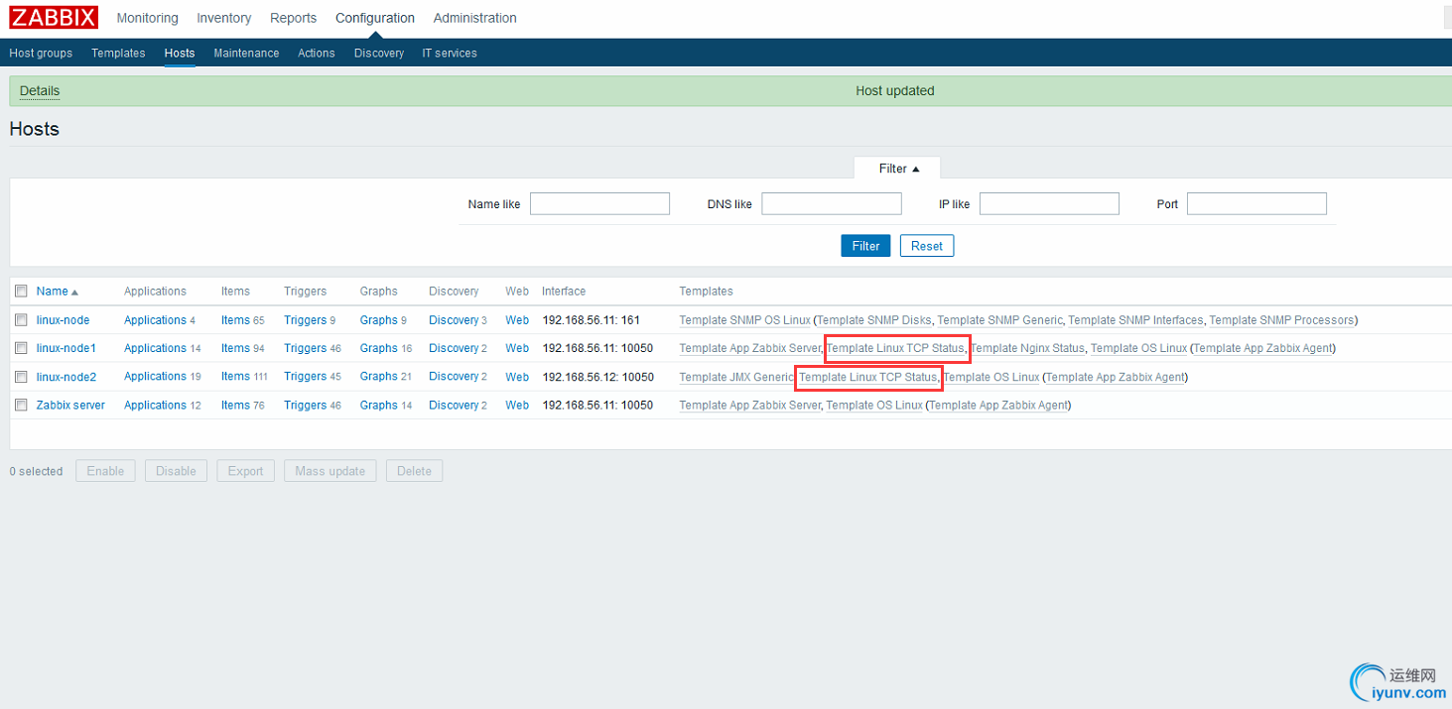Open Zabbix server row Template OS Linux
Viewport: 1452px width, 709px height.
[874, 406]
